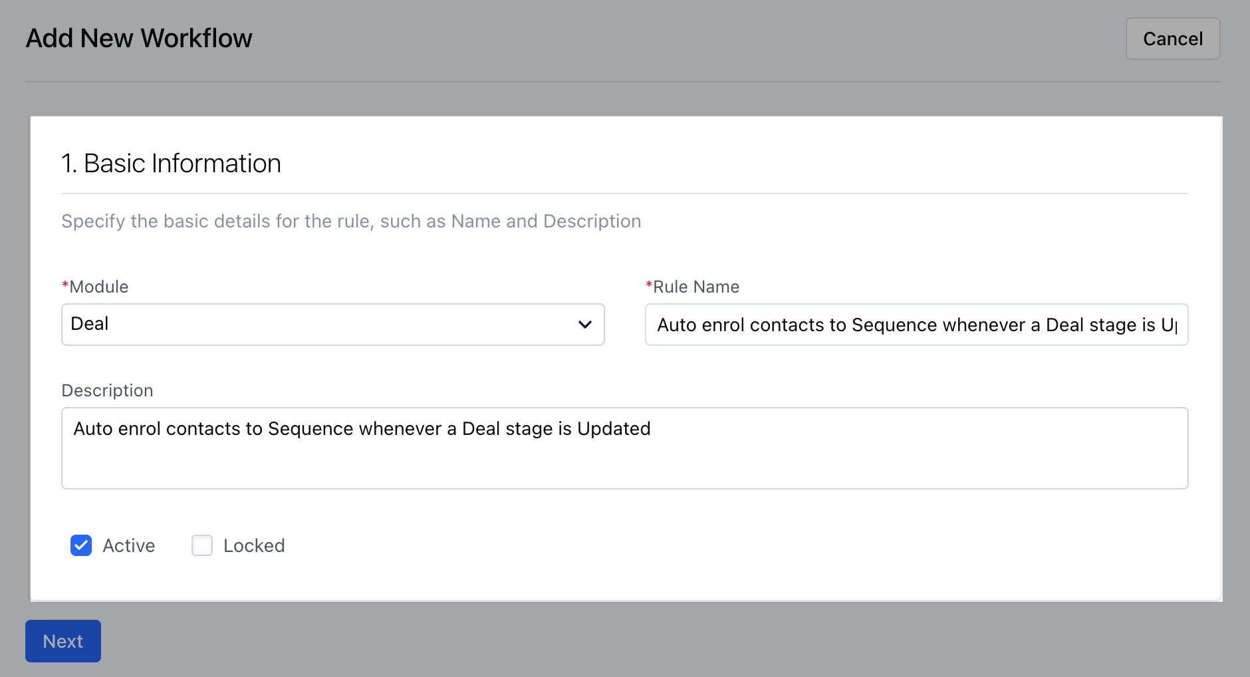Click the chevron arrow in Module field
Viewport: 1250px width, 677px height.
(x=585, y=325)
